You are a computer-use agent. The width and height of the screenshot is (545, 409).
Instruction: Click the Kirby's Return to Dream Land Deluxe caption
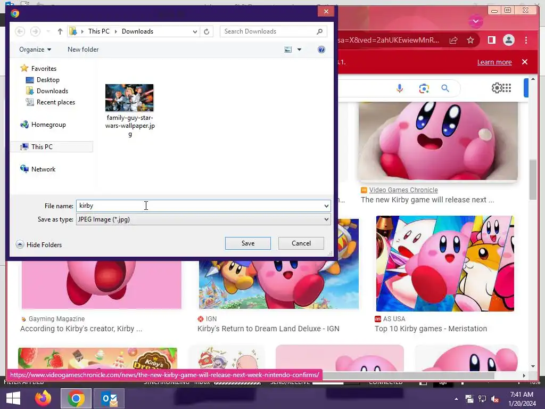click(268, 329)
